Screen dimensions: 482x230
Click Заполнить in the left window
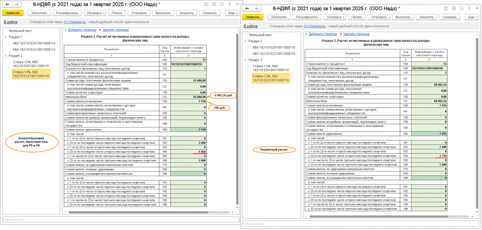pyautogui.click(x=39, y=13)
